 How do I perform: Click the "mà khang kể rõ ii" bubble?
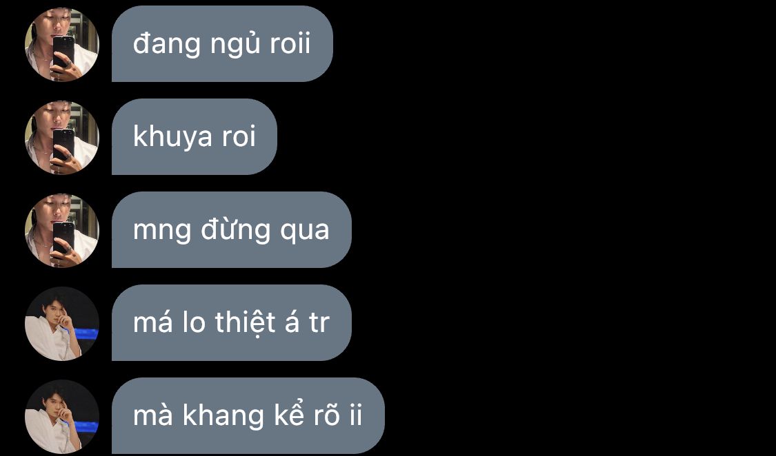tap(248, 415)
